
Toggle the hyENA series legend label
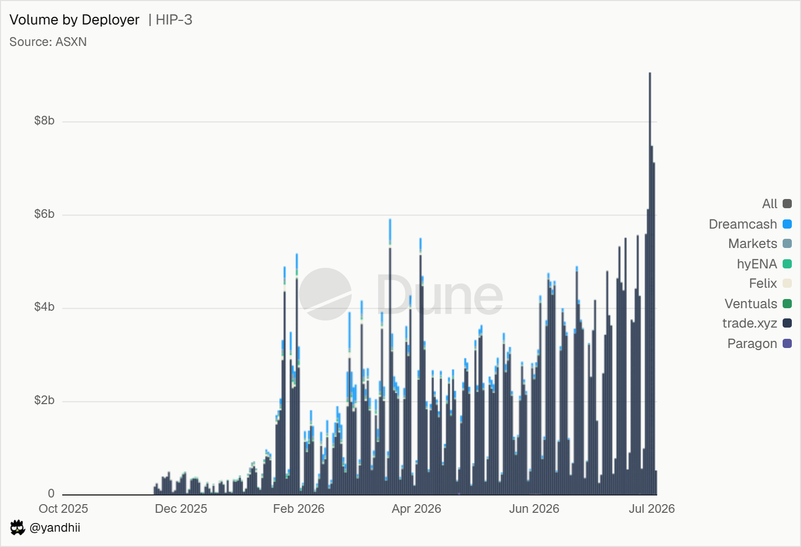pyautogui.click(x=757, y=264)
